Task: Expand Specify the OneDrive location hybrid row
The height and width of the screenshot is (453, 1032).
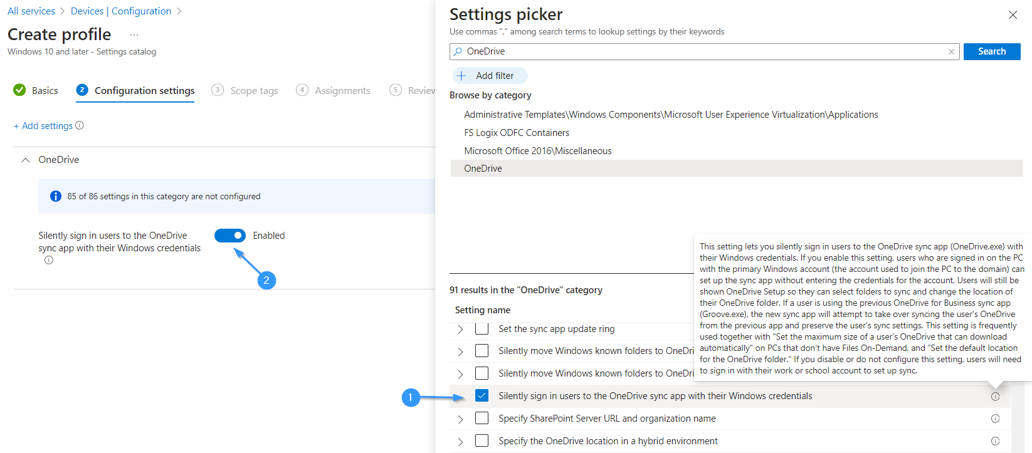Action: click(461, 442)
